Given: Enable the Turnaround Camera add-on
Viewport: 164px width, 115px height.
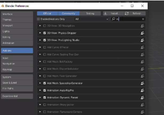Looking at the screenshot, I should (x=45, y=112).
